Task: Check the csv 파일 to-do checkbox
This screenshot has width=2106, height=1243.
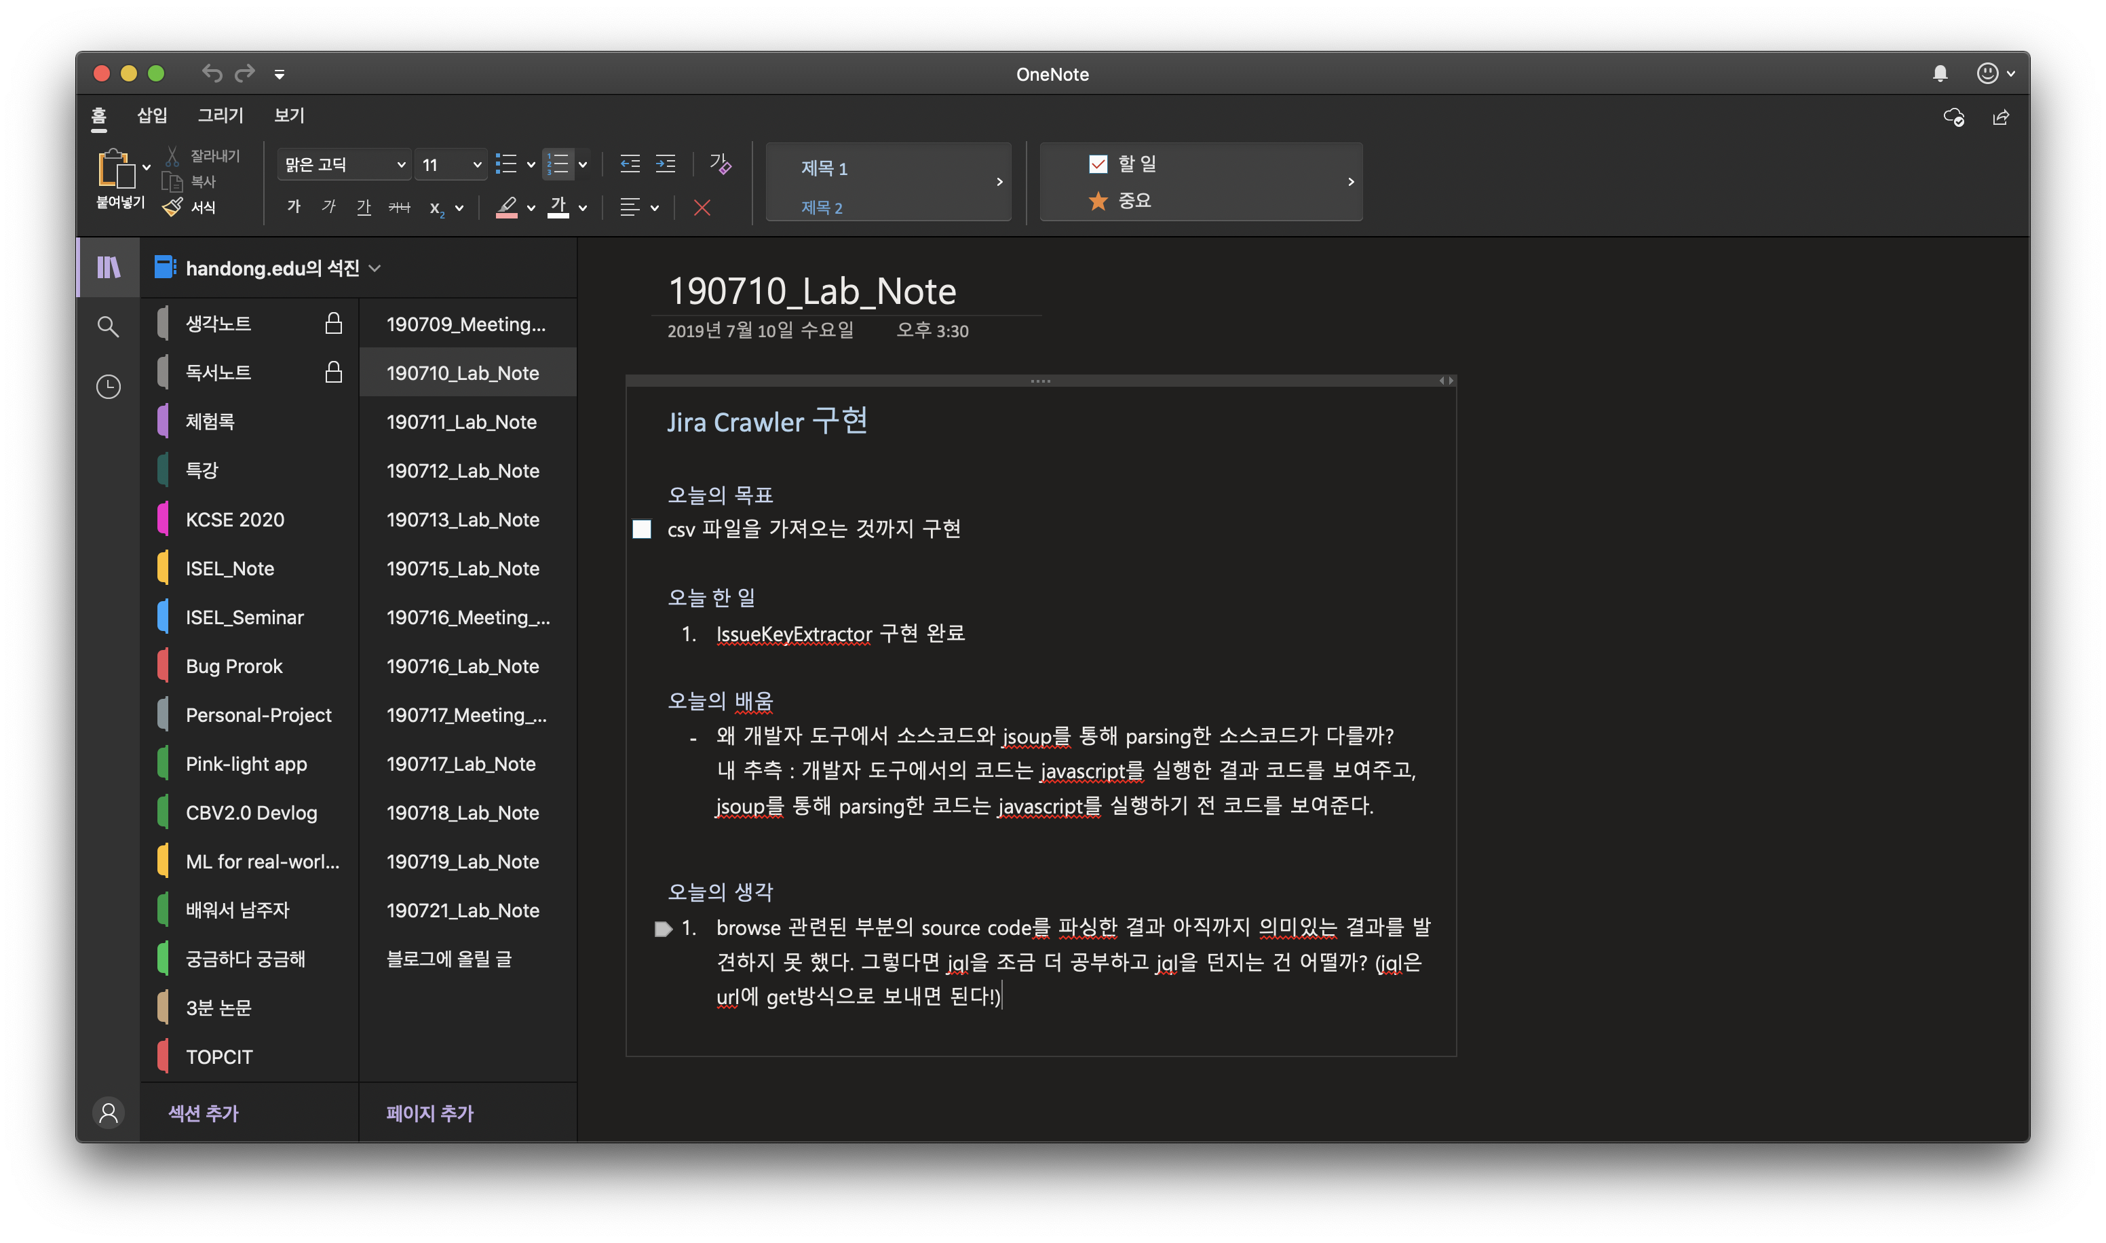Action: (641, 529)
